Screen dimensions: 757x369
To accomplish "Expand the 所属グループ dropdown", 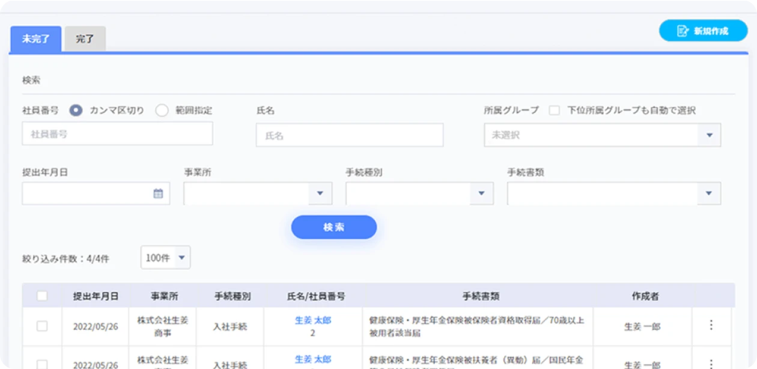I will point(709,135).
